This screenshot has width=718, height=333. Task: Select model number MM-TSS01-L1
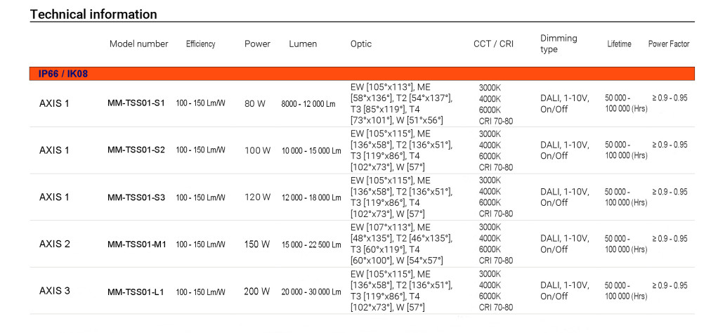(x=136, y=292)
